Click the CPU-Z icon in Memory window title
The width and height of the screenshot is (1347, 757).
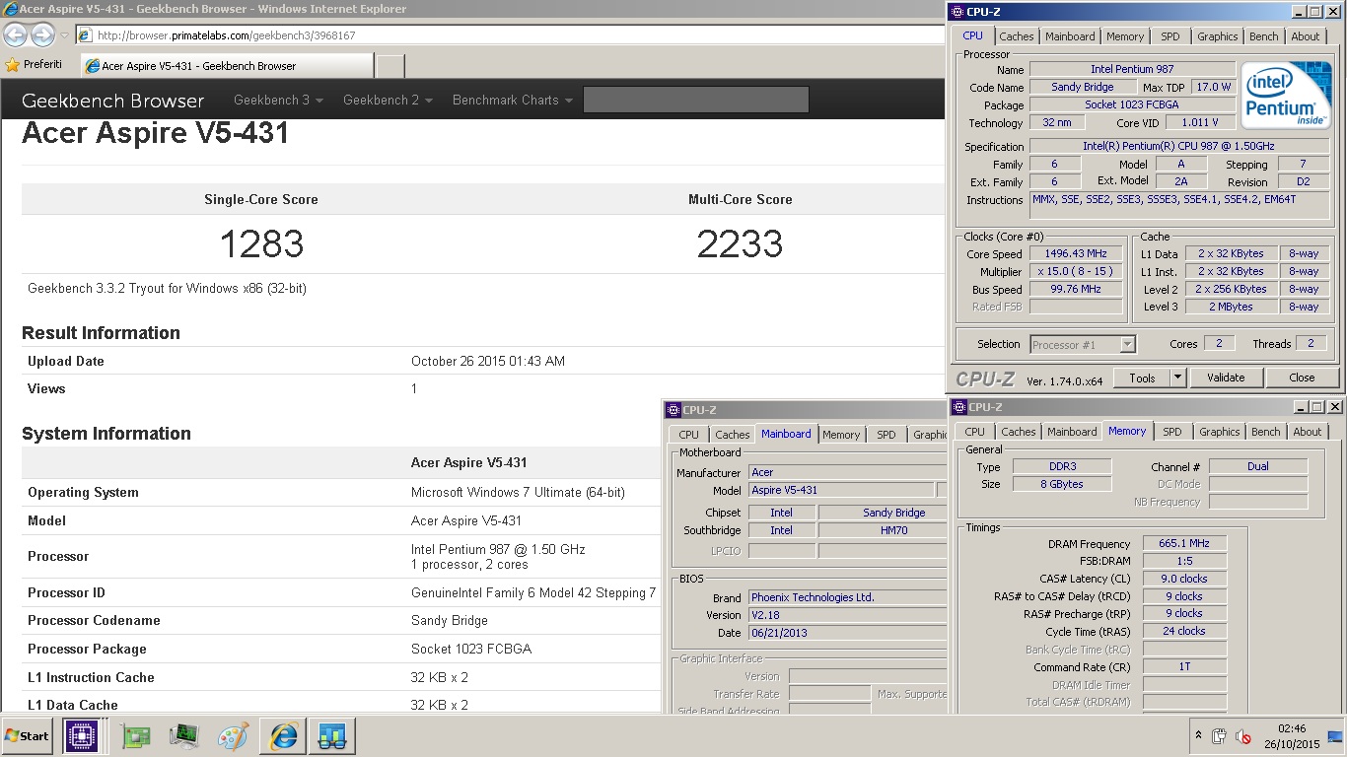958,407
